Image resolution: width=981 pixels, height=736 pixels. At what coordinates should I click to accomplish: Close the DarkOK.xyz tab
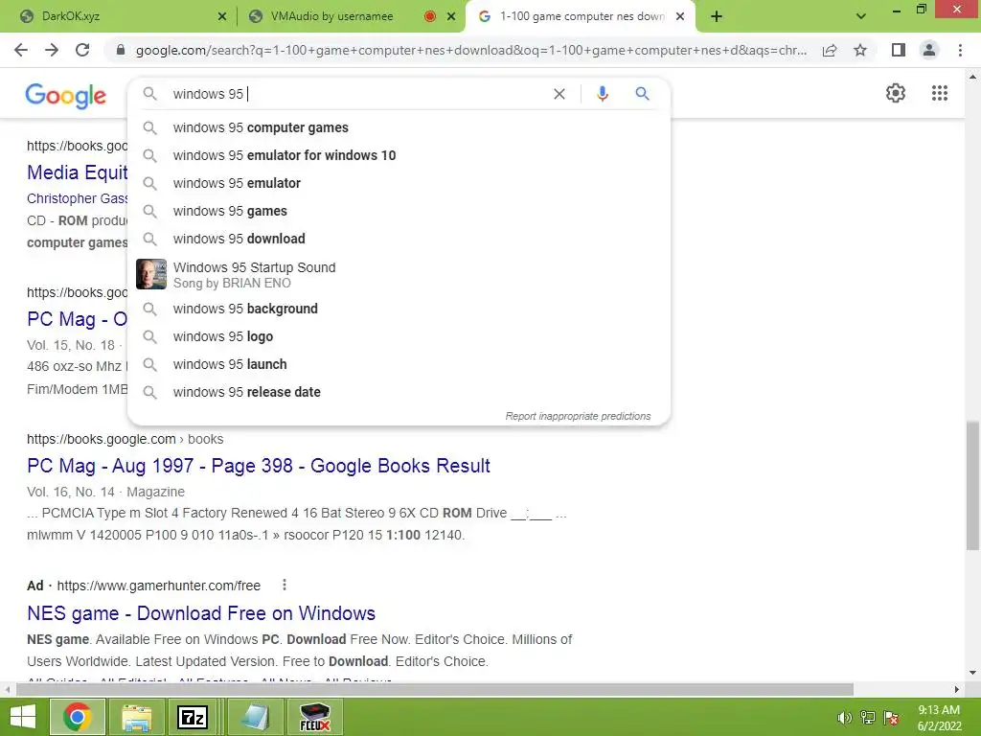point(221,16)
